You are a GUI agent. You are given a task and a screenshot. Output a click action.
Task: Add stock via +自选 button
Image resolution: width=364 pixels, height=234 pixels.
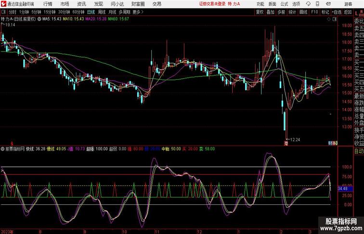337,12
